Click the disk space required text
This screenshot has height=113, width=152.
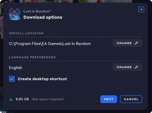point(48,99)
